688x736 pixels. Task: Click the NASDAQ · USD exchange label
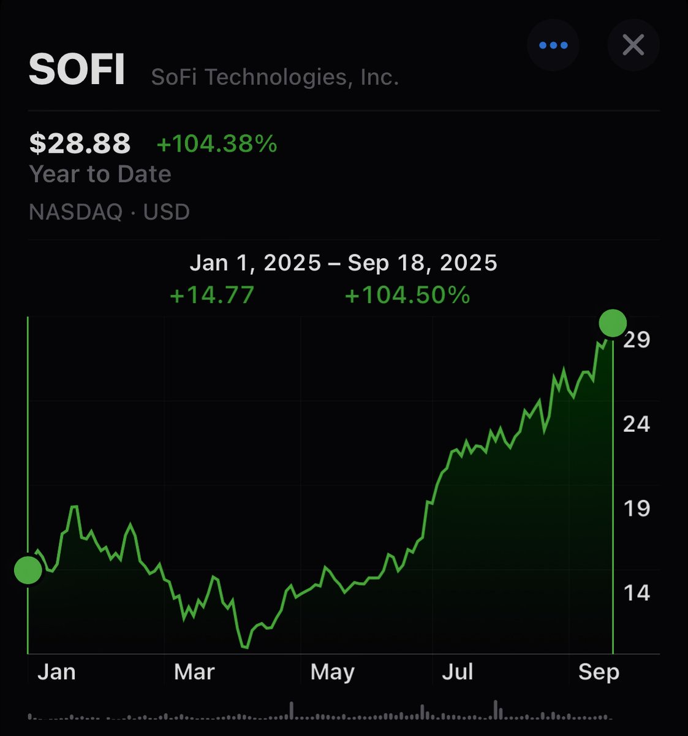coord(109,212)
